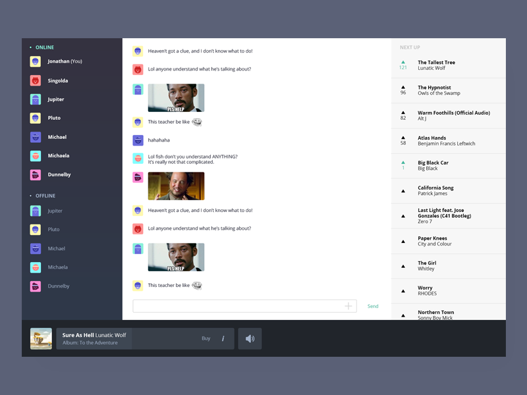527x395 pixels.
Task: Click Jonathan (You) avatar in online list
Action: 36,61
